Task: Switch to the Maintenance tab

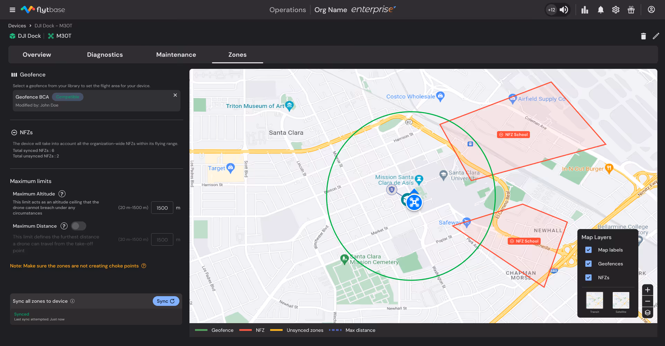Action: [176, 55]
